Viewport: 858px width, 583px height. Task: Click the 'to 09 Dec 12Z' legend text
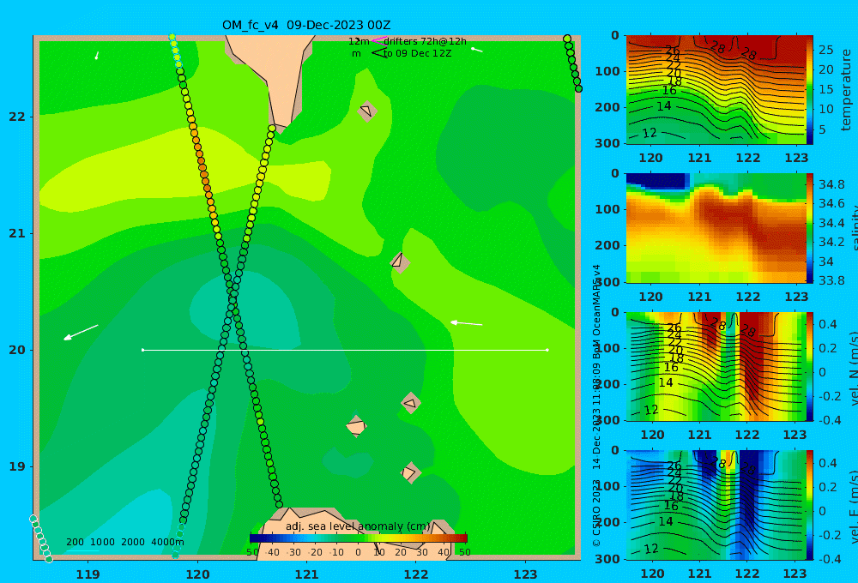[417, 53]
